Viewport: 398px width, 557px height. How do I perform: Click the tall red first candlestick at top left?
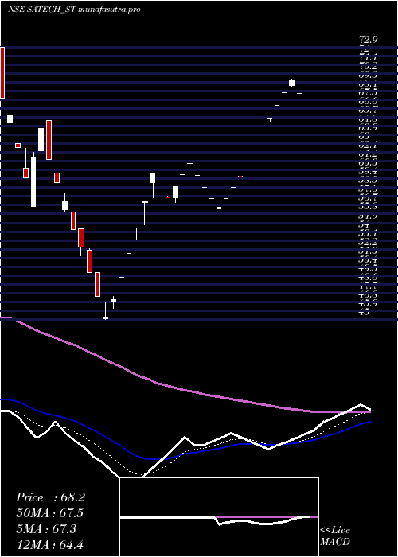click(x=2, y=72)
